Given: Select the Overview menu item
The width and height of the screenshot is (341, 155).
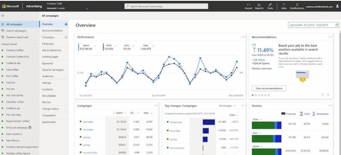Looking at the screenshot, I should point(54,24).
